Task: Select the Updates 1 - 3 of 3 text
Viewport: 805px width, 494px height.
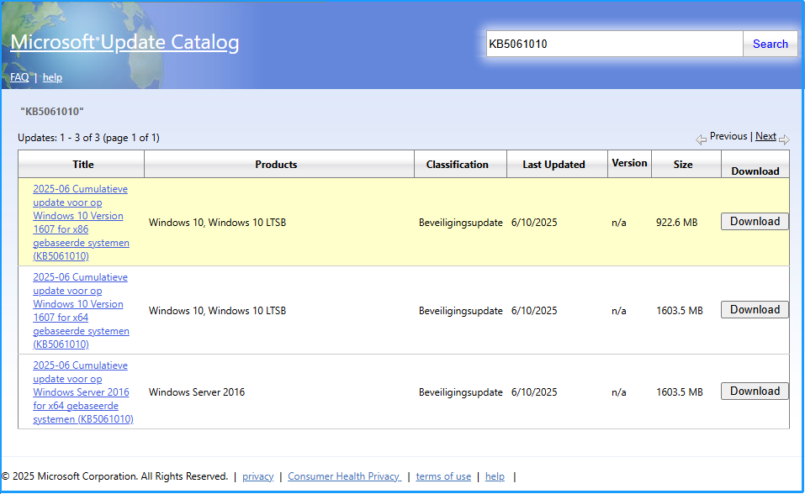Action: [88, 138]
